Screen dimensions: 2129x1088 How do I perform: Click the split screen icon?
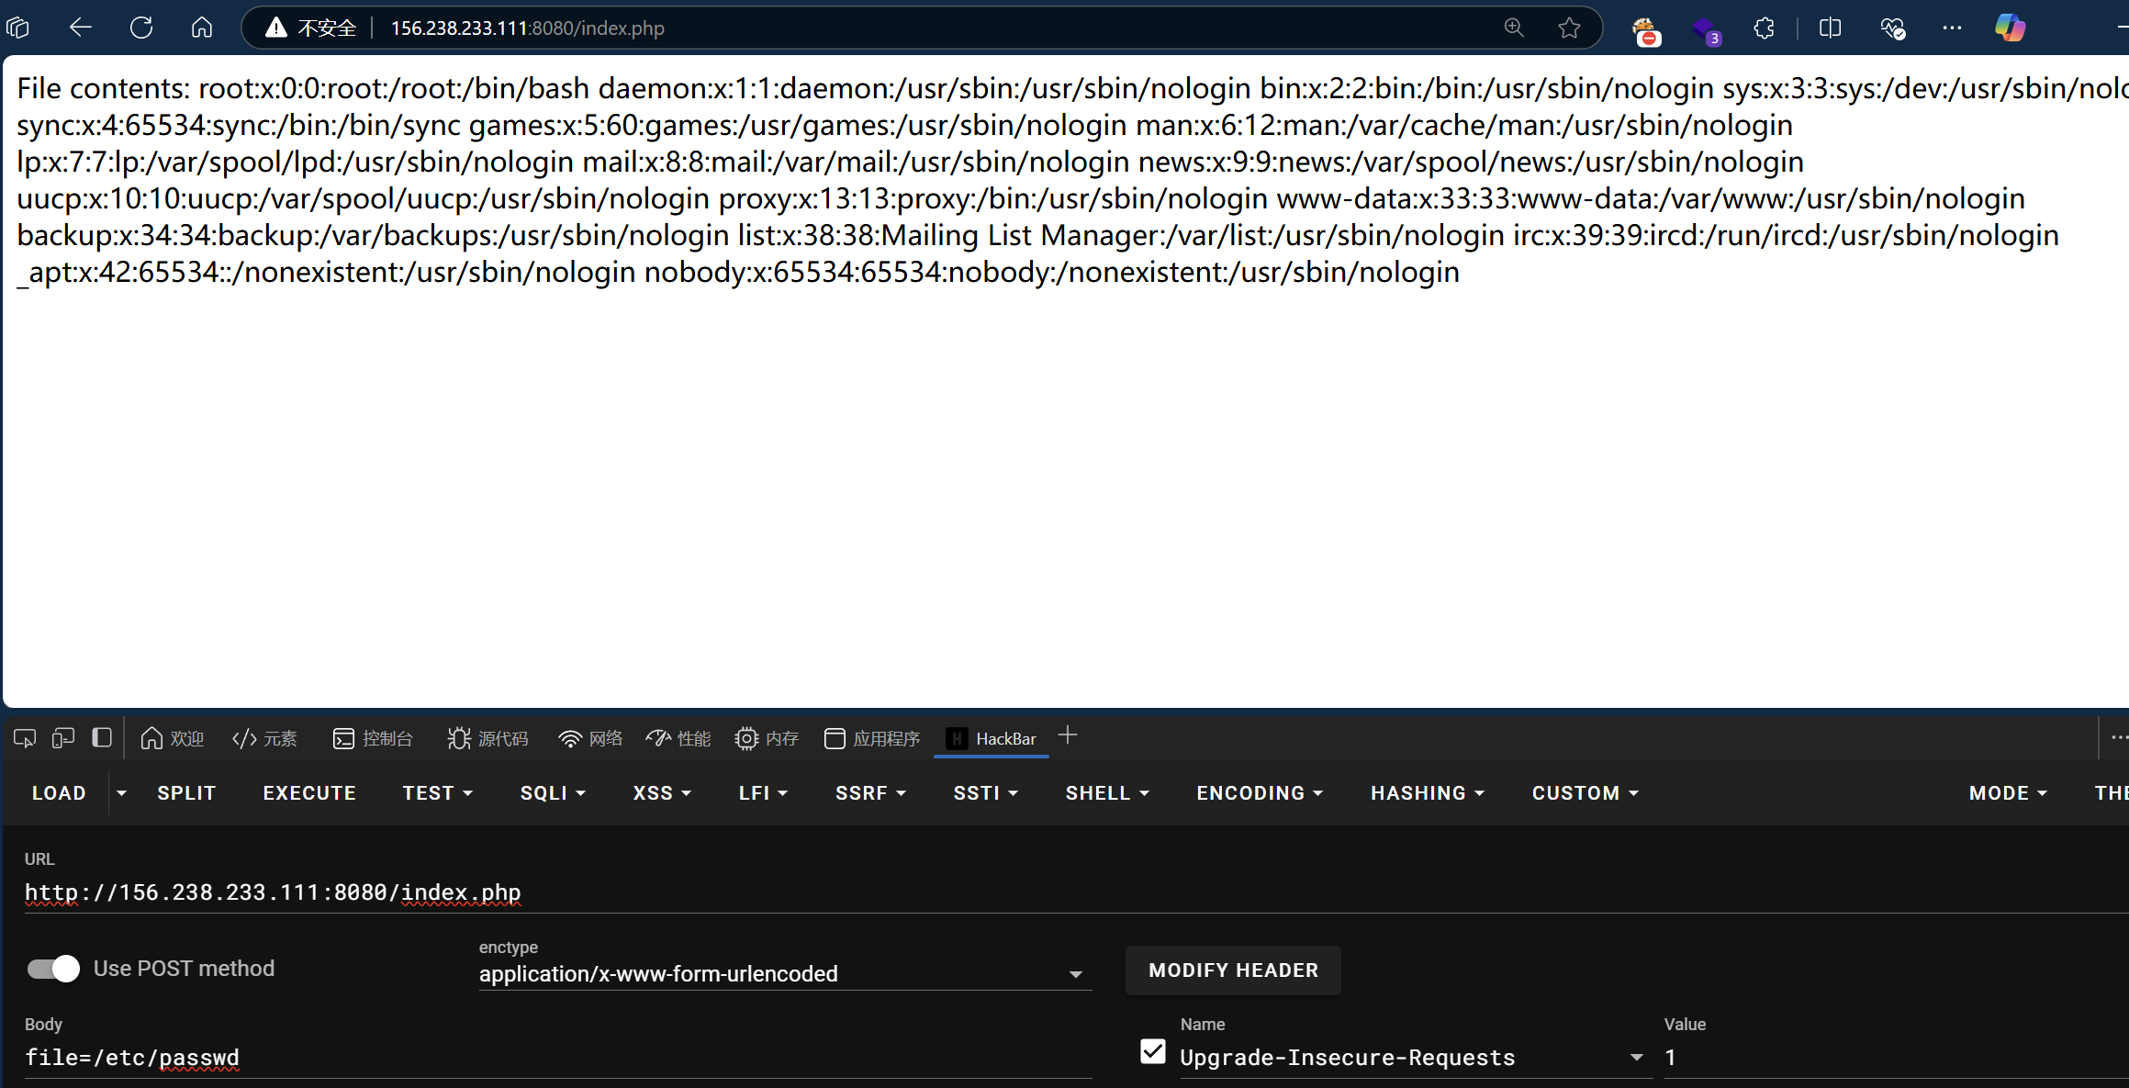click(1830, 28)
